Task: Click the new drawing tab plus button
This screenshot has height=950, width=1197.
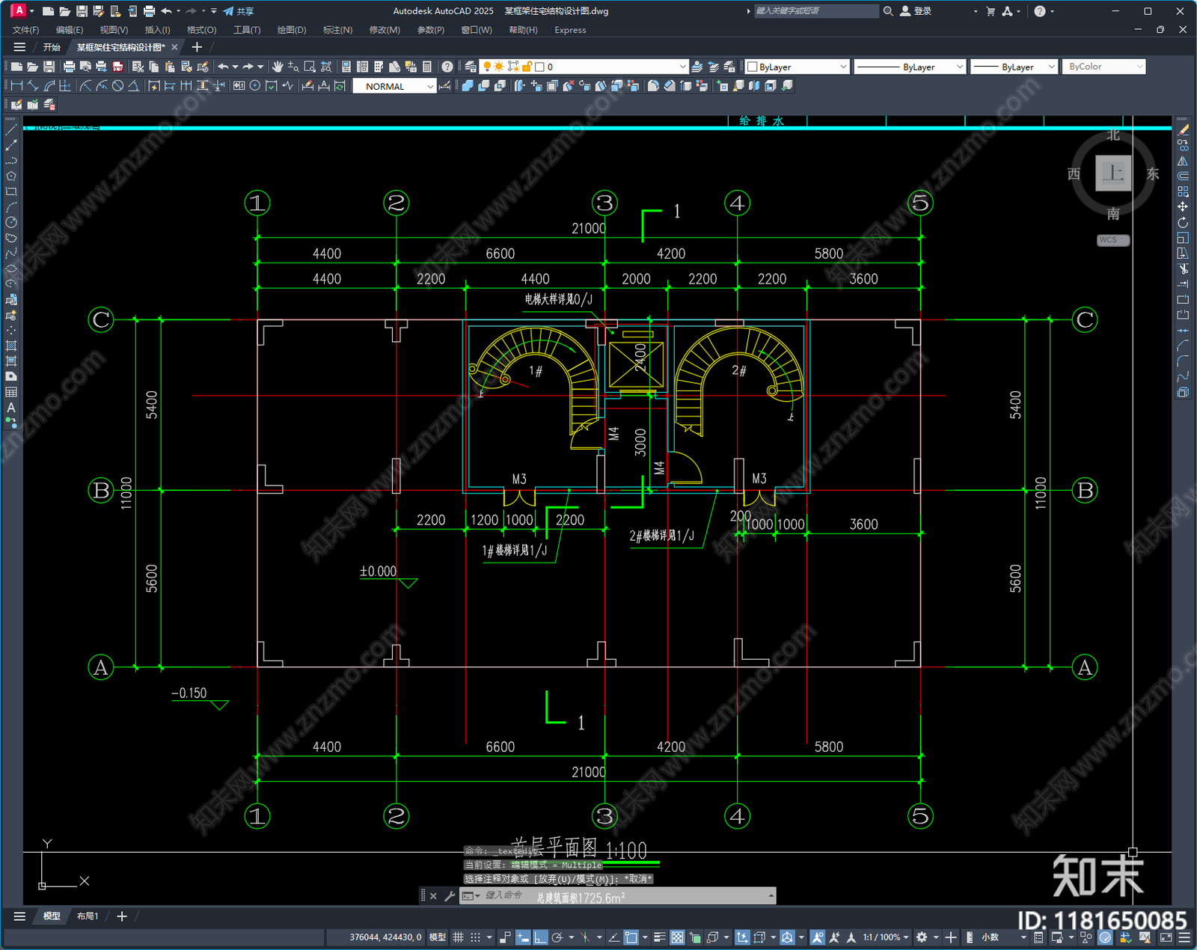Action: pyautogui.click(x=197, y=47)
